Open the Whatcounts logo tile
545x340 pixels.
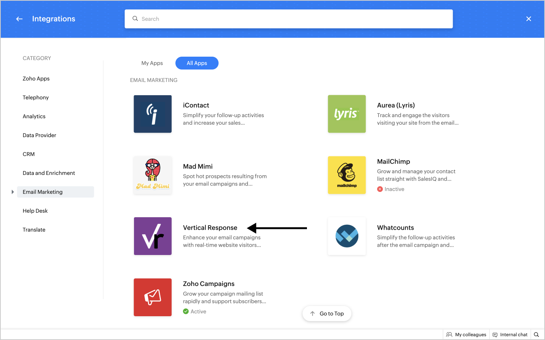(347, 236)
